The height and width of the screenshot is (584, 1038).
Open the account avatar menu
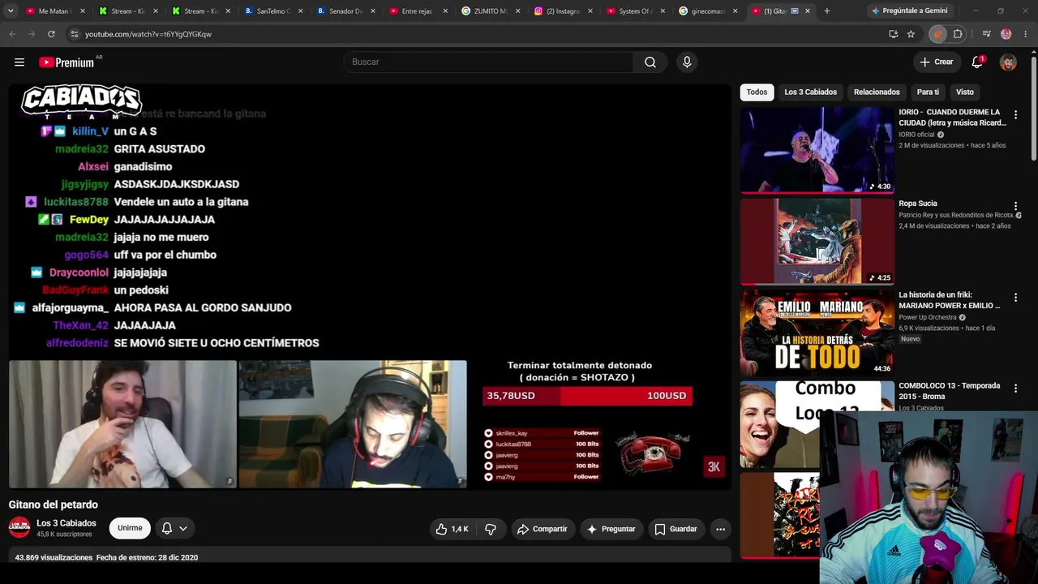tap(1008, 62)
